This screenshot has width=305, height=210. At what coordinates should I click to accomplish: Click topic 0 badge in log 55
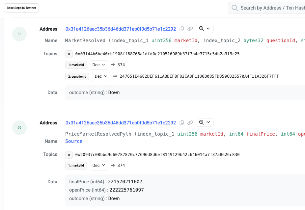click(x=69, y=54)
